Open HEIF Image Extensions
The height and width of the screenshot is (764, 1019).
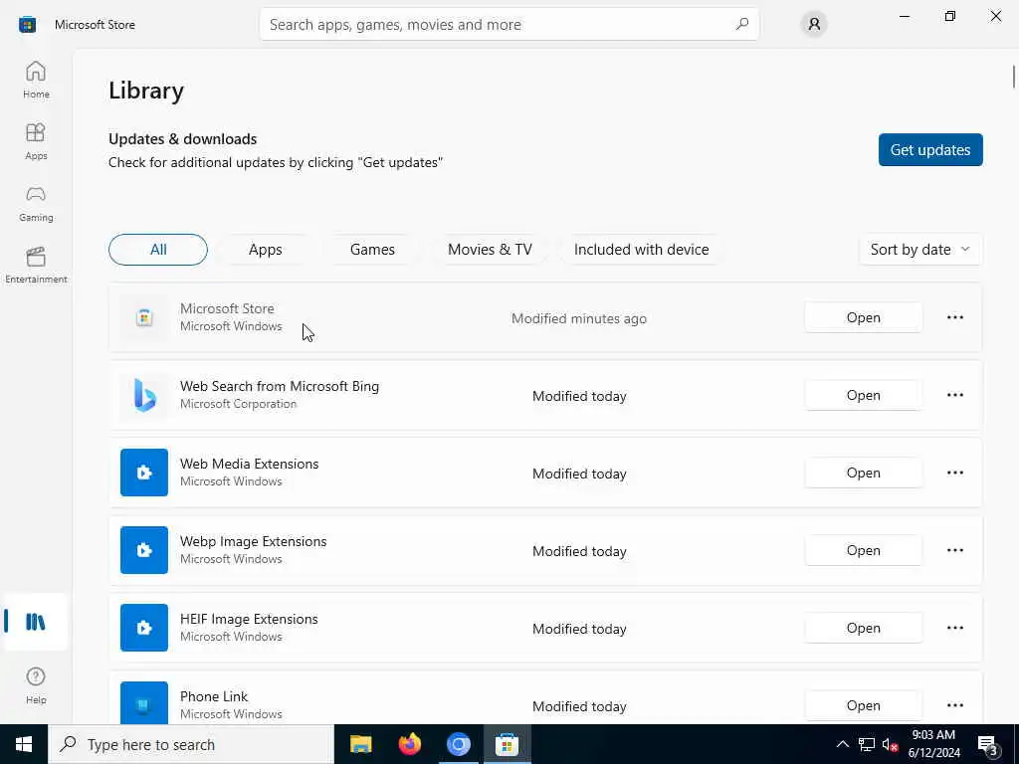863,628
